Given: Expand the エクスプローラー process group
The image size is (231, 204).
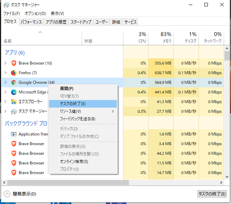Looking at the screenshot, I should pos(6,101).
